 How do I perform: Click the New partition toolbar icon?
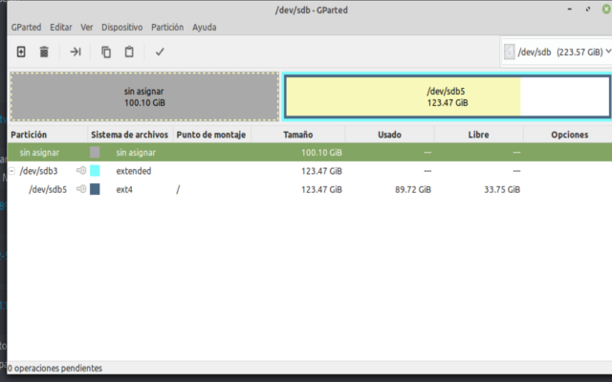pos(21,52)
